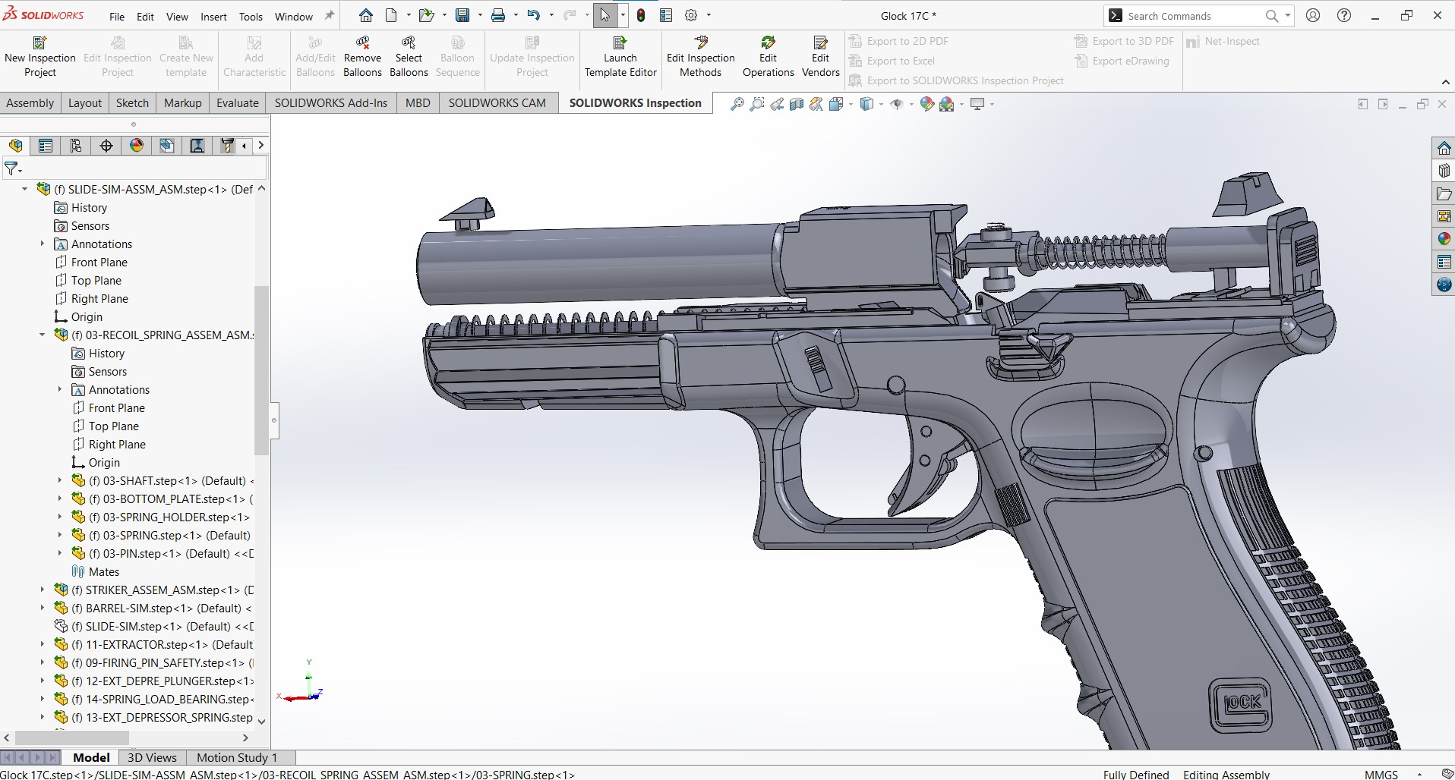Screen dimensions: 1455x780
Task: Expand STRIKER_ASSEM_ASM.step node
Action: 43,590
